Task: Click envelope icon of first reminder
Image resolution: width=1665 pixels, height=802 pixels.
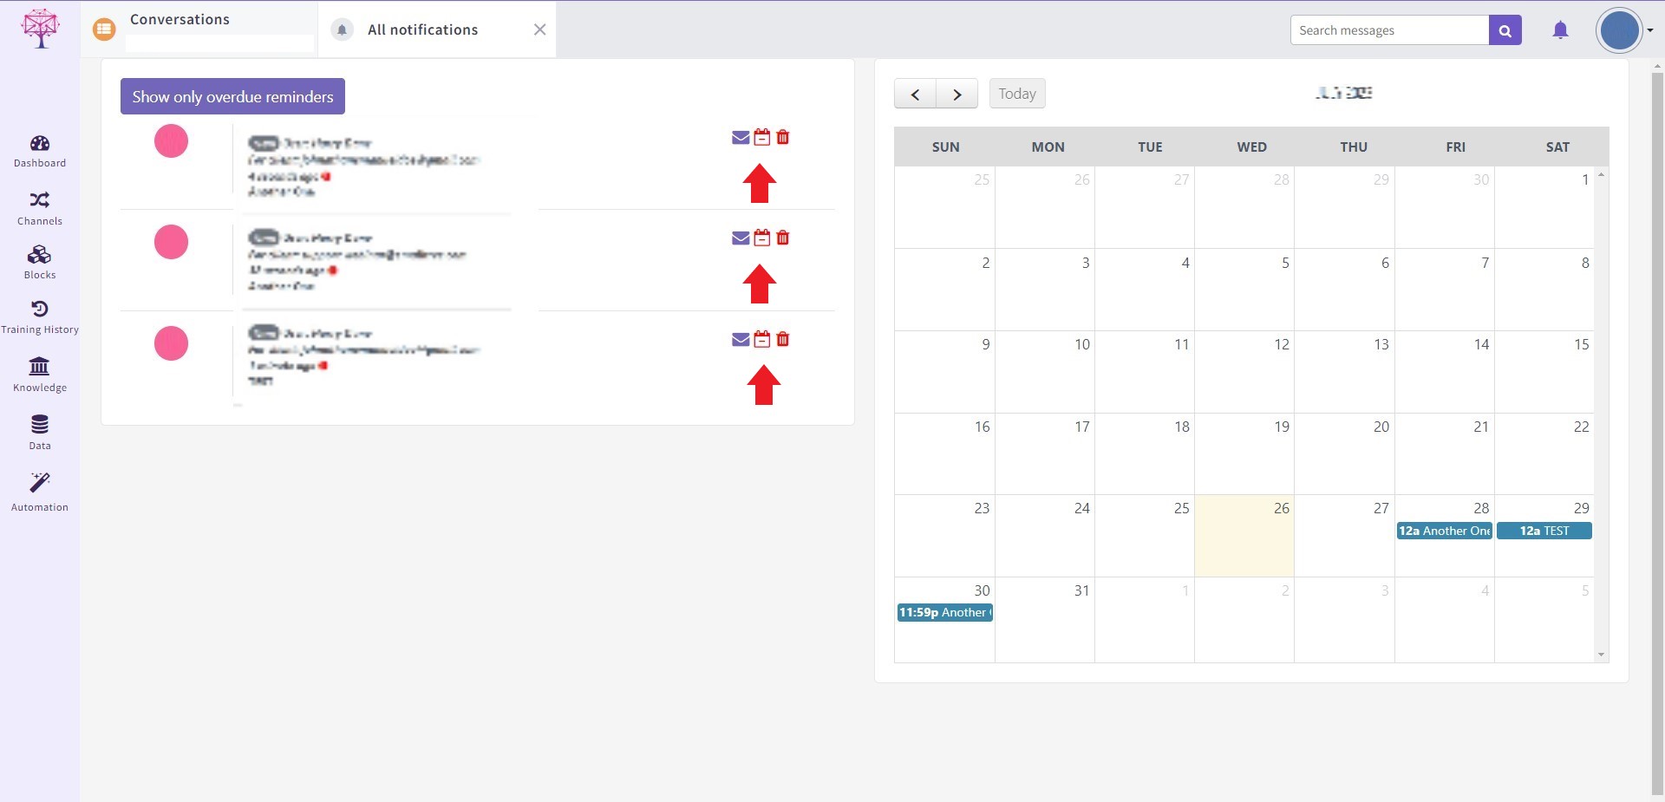Action: point(741,137)
